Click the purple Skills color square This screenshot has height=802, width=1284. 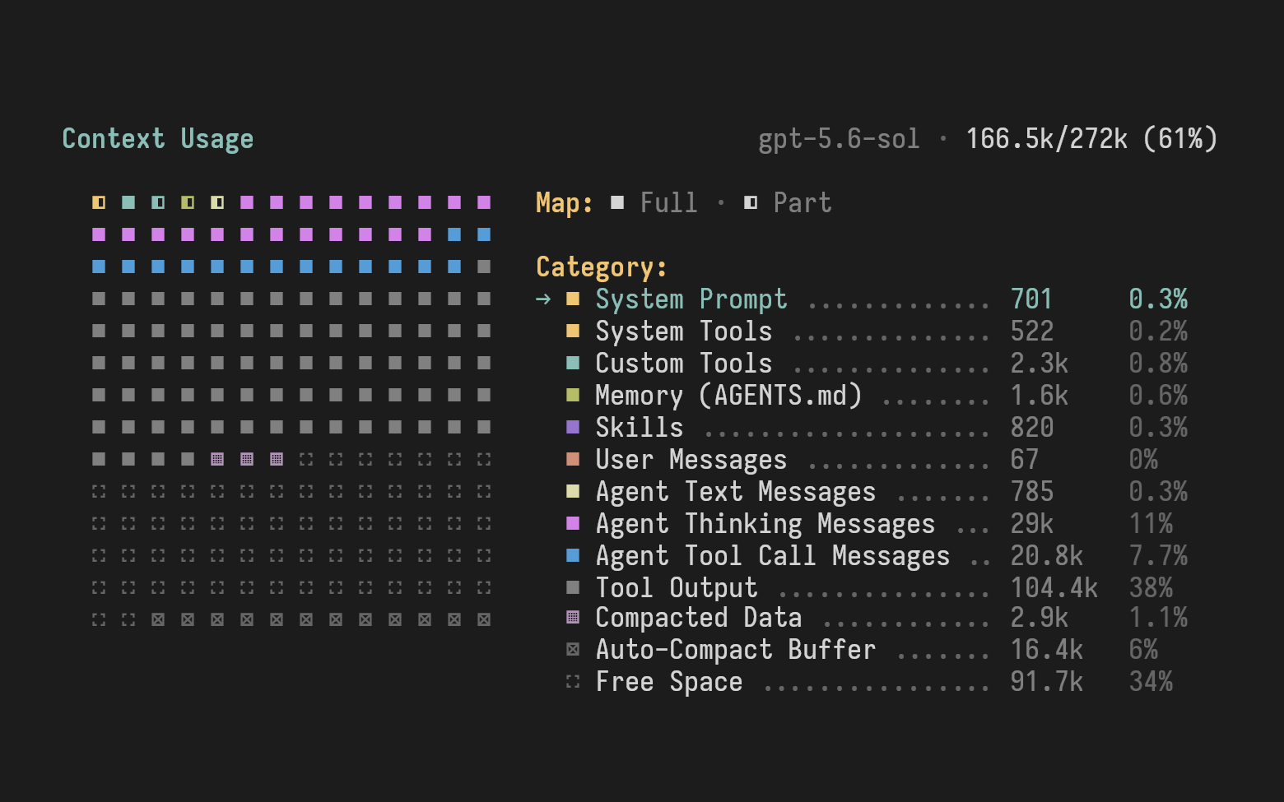pos(573,428)
